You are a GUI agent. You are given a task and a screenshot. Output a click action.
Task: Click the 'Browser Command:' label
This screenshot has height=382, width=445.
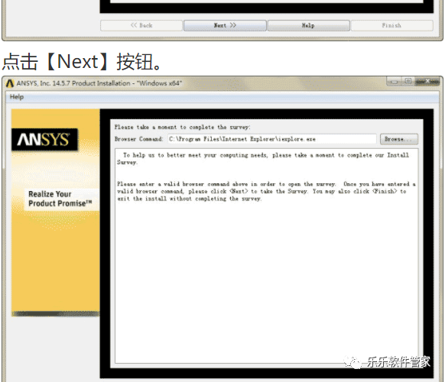coord(139,139)
